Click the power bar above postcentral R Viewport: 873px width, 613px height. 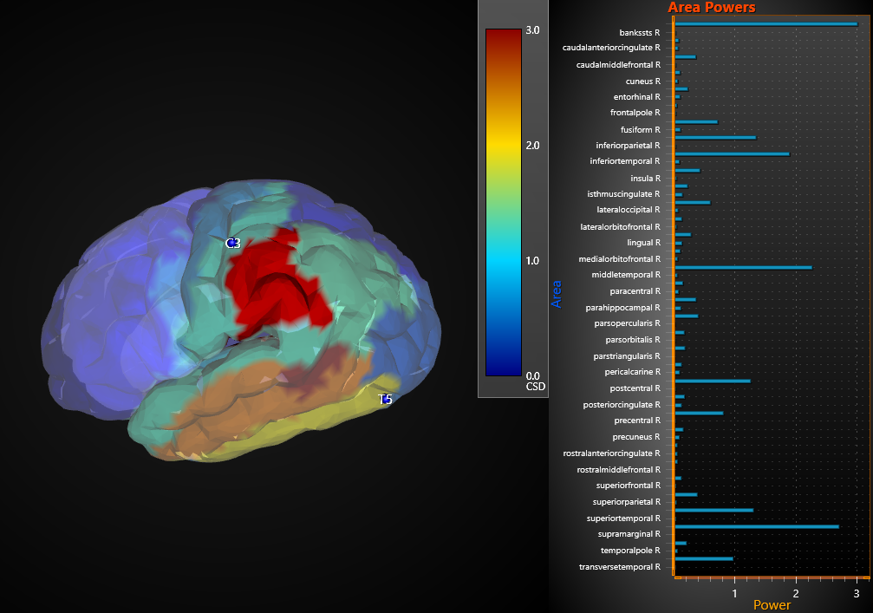(x=713, y=381)
